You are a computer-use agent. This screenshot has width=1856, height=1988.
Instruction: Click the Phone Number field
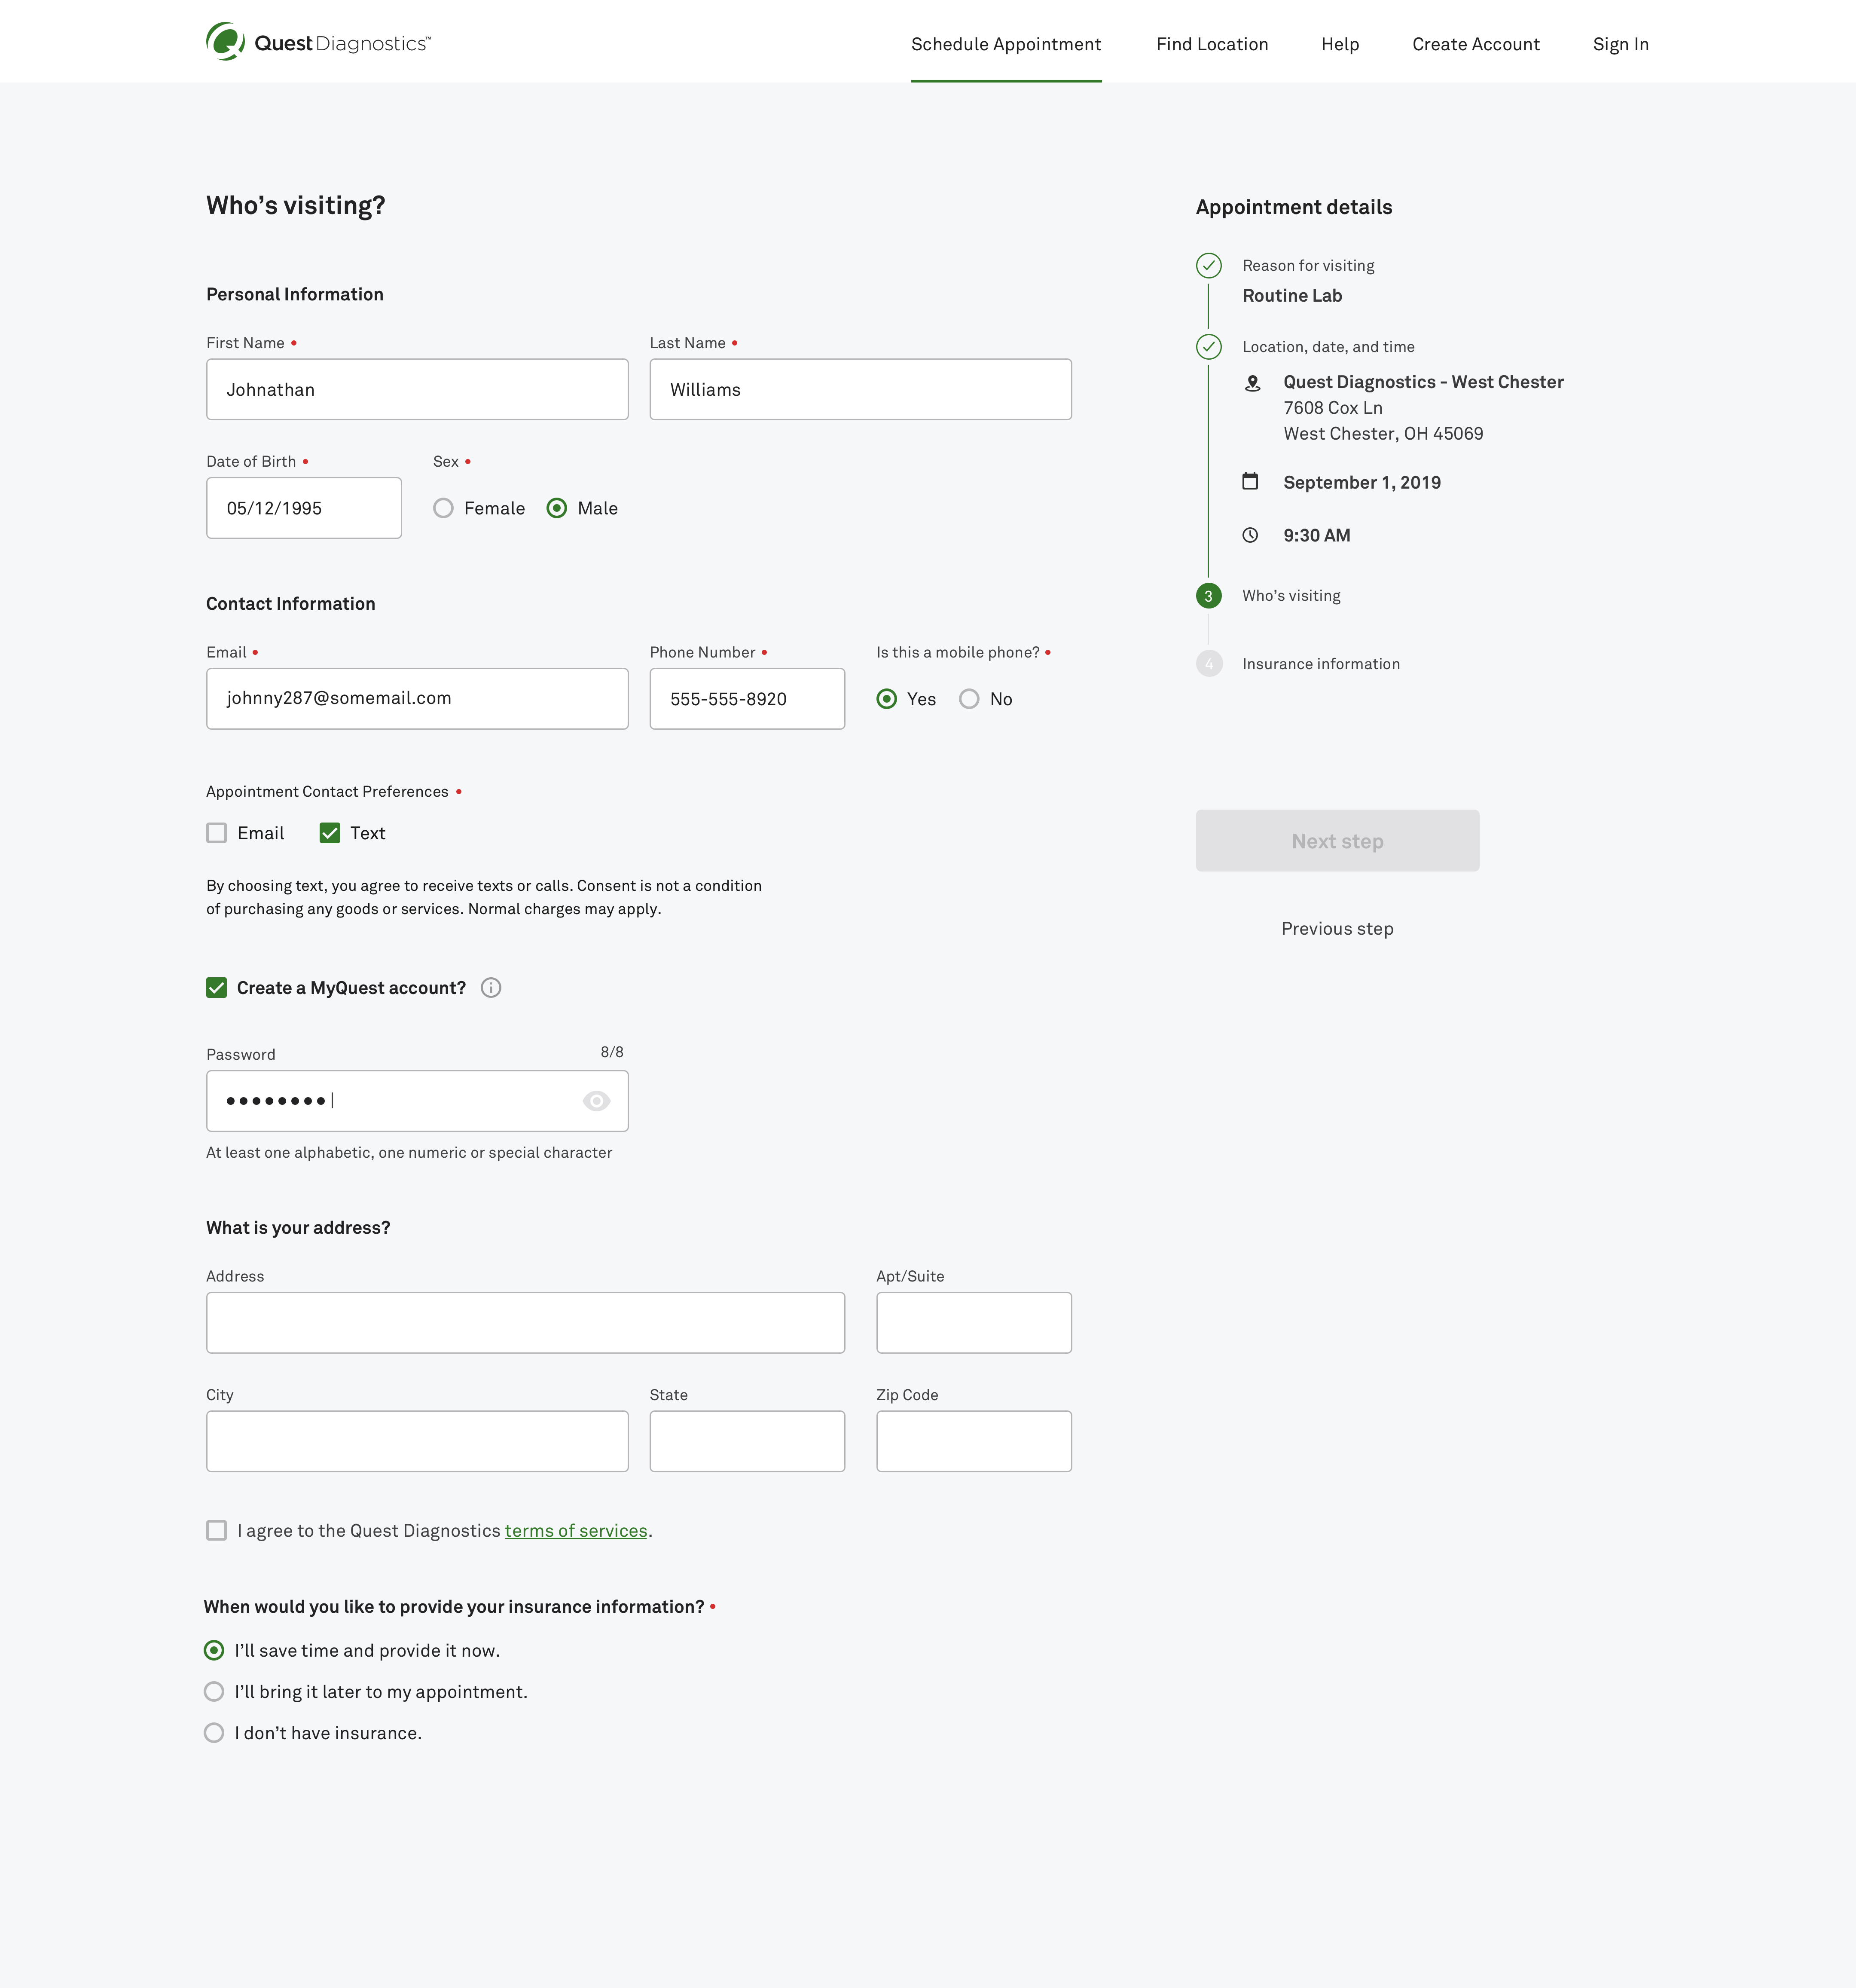point(747,699)
